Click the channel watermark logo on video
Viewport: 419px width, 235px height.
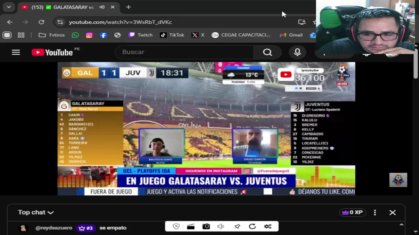click(398, 180)
